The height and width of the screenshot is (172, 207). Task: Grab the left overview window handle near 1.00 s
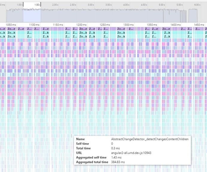coord(23,4)
